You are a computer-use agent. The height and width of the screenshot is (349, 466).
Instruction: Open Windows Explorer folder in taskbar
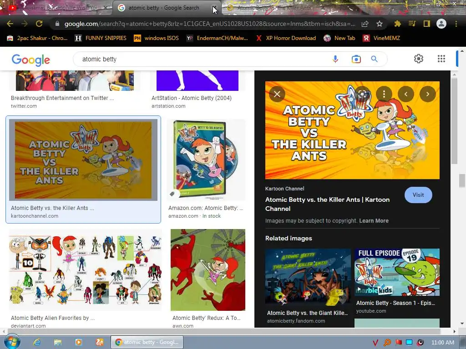point(58,343)
